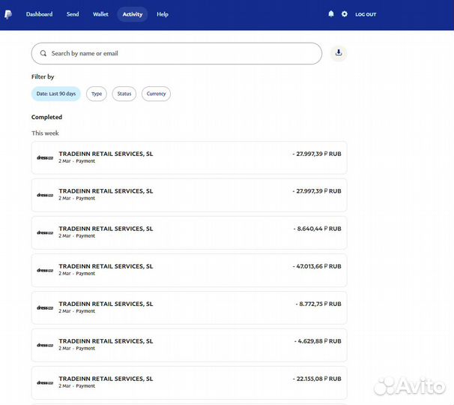Click the amount - 8.772,75 RUB
Viewport: 454px width, 405px height.
click(x=318, y=304)
